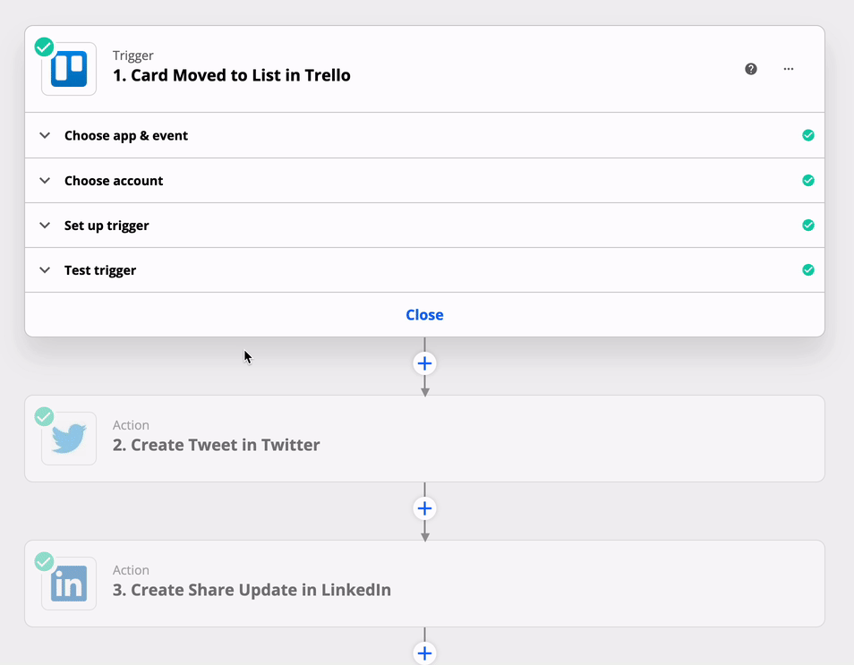Image resolution: width=854 pixels, height=665 pixels.
Task: Expand the Choose app & event chevron
Action: tap(45, 135)
